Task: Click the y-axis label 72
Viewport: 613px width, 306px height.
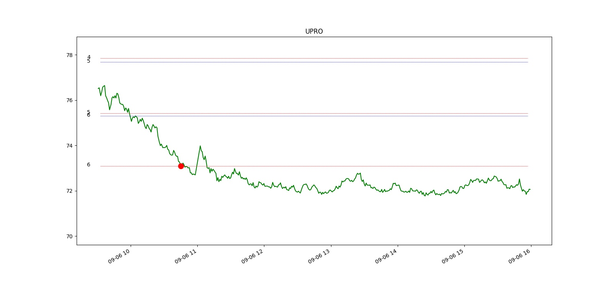Action: pyautogui.click(x=69, y=191)
